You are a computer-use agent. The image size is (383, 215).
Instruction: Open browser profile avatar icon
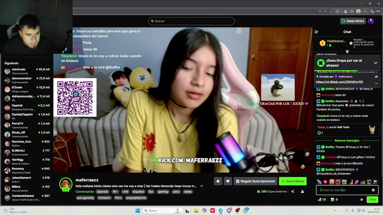pyautogui.click(x=358, y=11)
